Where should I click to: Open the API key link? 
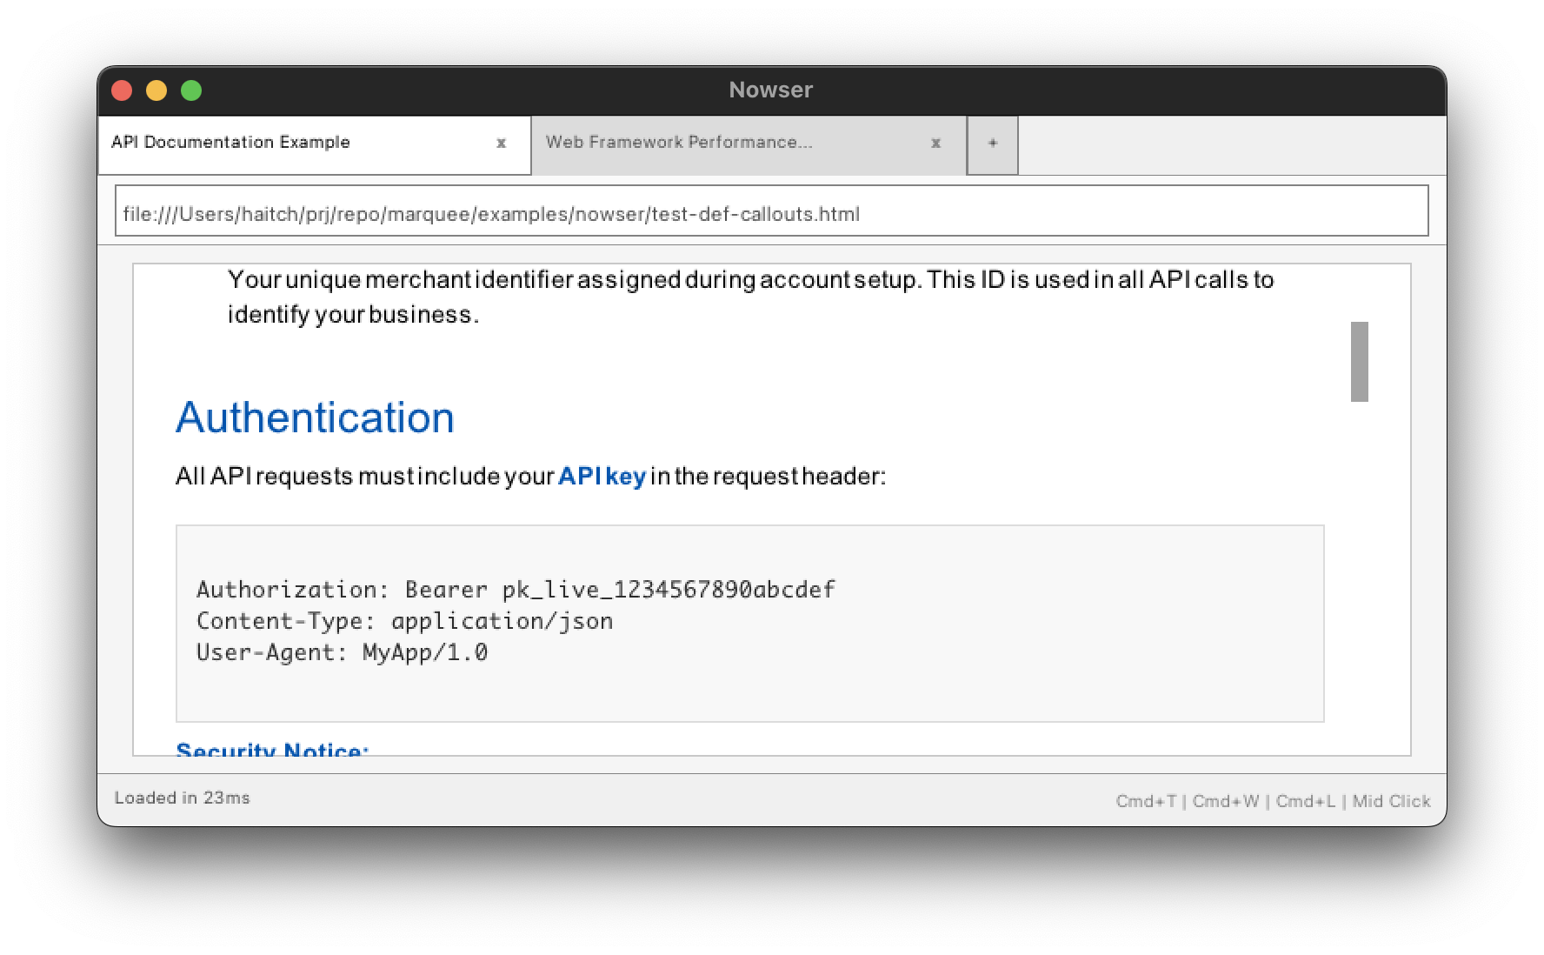click(602, 477)
